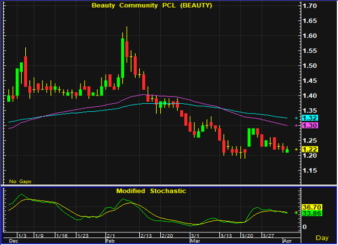Click the Feb month label
Image resolution: width=338 pixels, height=245 pixels.
click(110, 241)
